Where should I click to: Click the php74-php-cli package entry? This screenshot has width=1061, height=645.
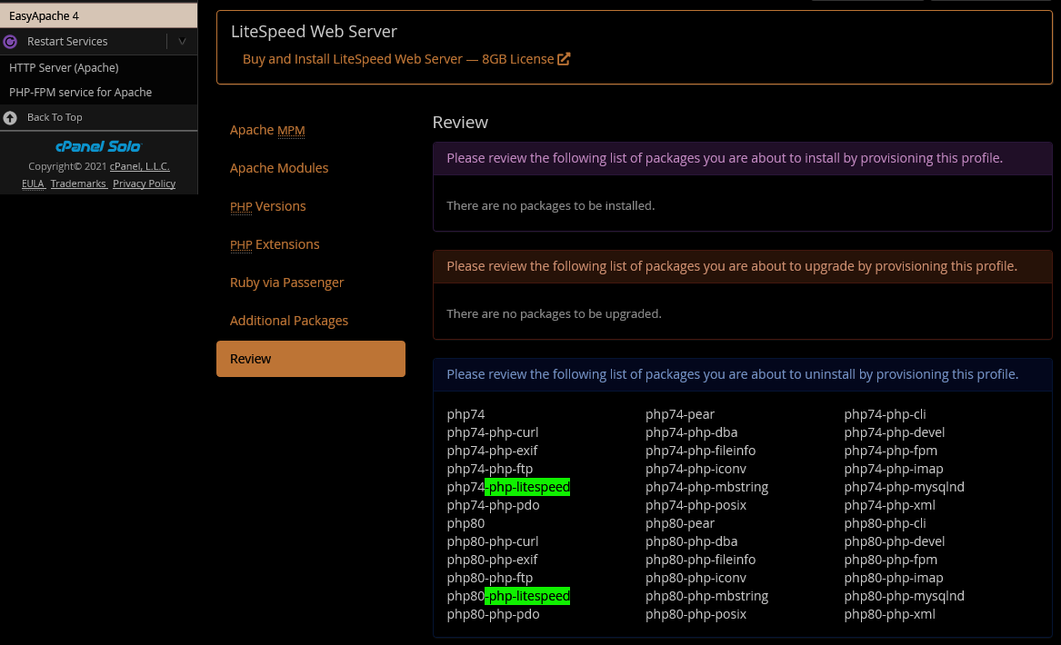coord(885,414)
